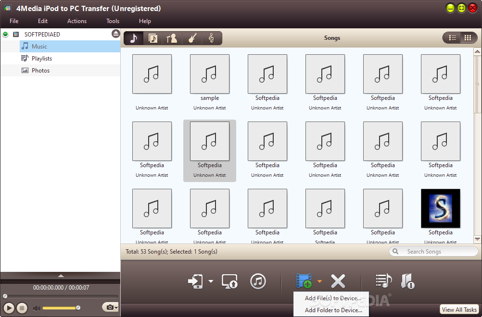Open the copy to device dropdown arrow

click(x=211, y=281)
